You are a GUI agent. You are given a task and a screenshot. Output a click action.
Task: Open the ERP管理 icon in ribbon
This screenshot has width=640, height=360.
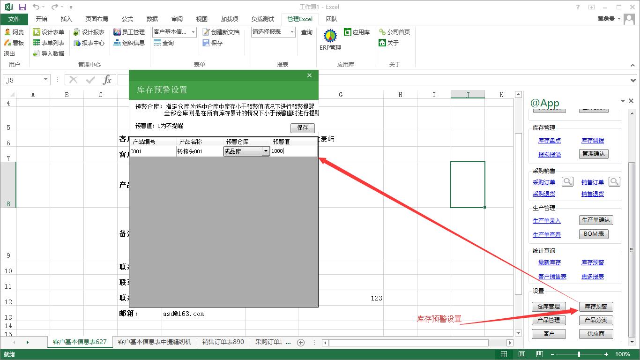(330, 36)
